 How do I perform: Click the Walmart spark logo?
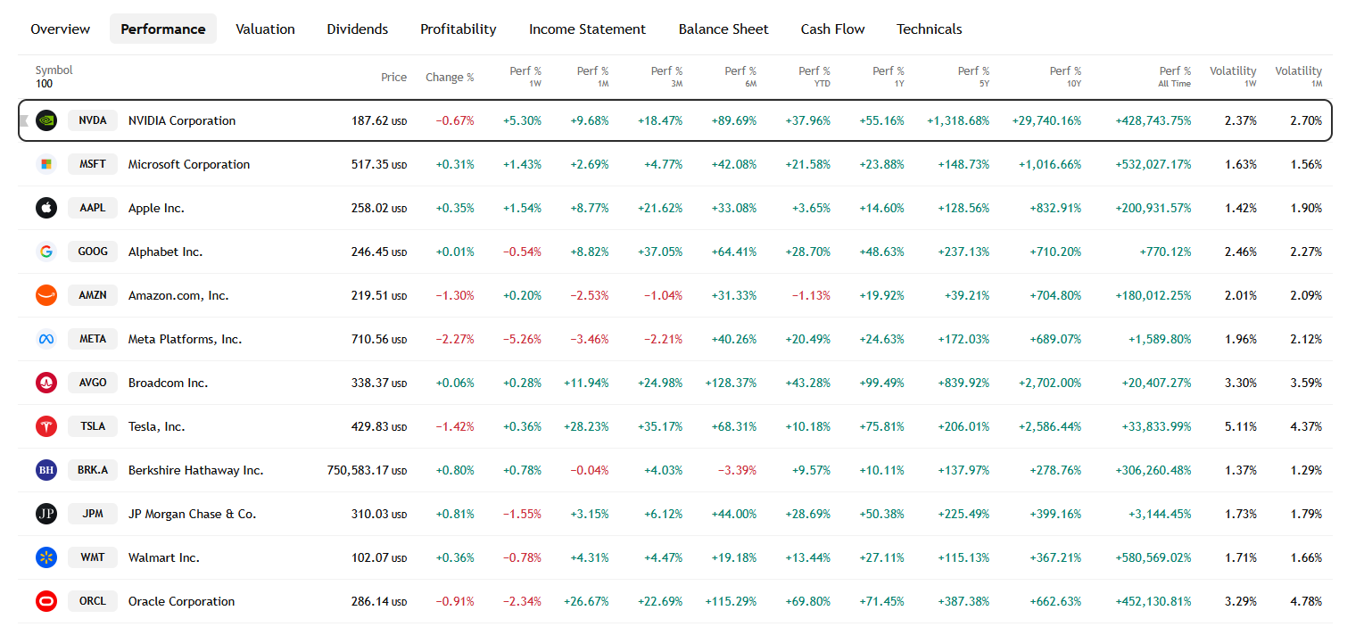click(x=45, y=557)
